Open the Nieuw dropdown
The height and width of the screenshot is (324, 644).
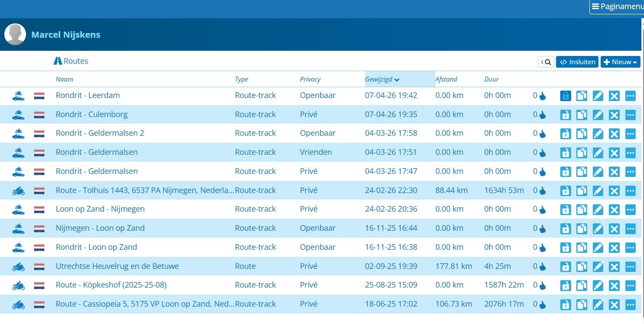tap(620, 62)
